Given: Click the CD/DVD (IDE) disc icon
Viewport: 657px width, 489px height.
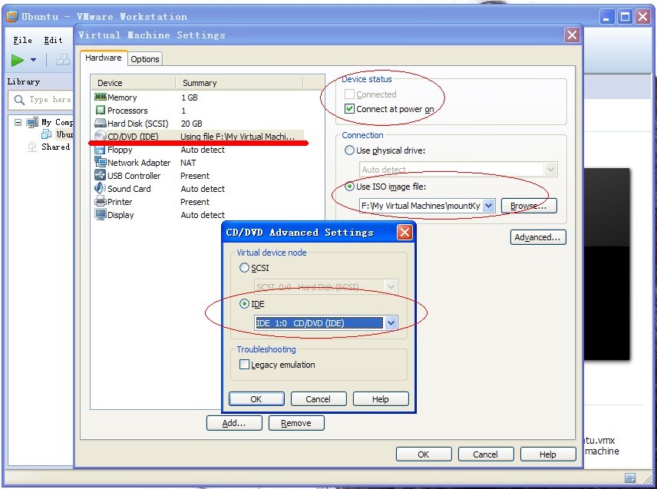Looking at the screenshot, I should pos(100,136).
